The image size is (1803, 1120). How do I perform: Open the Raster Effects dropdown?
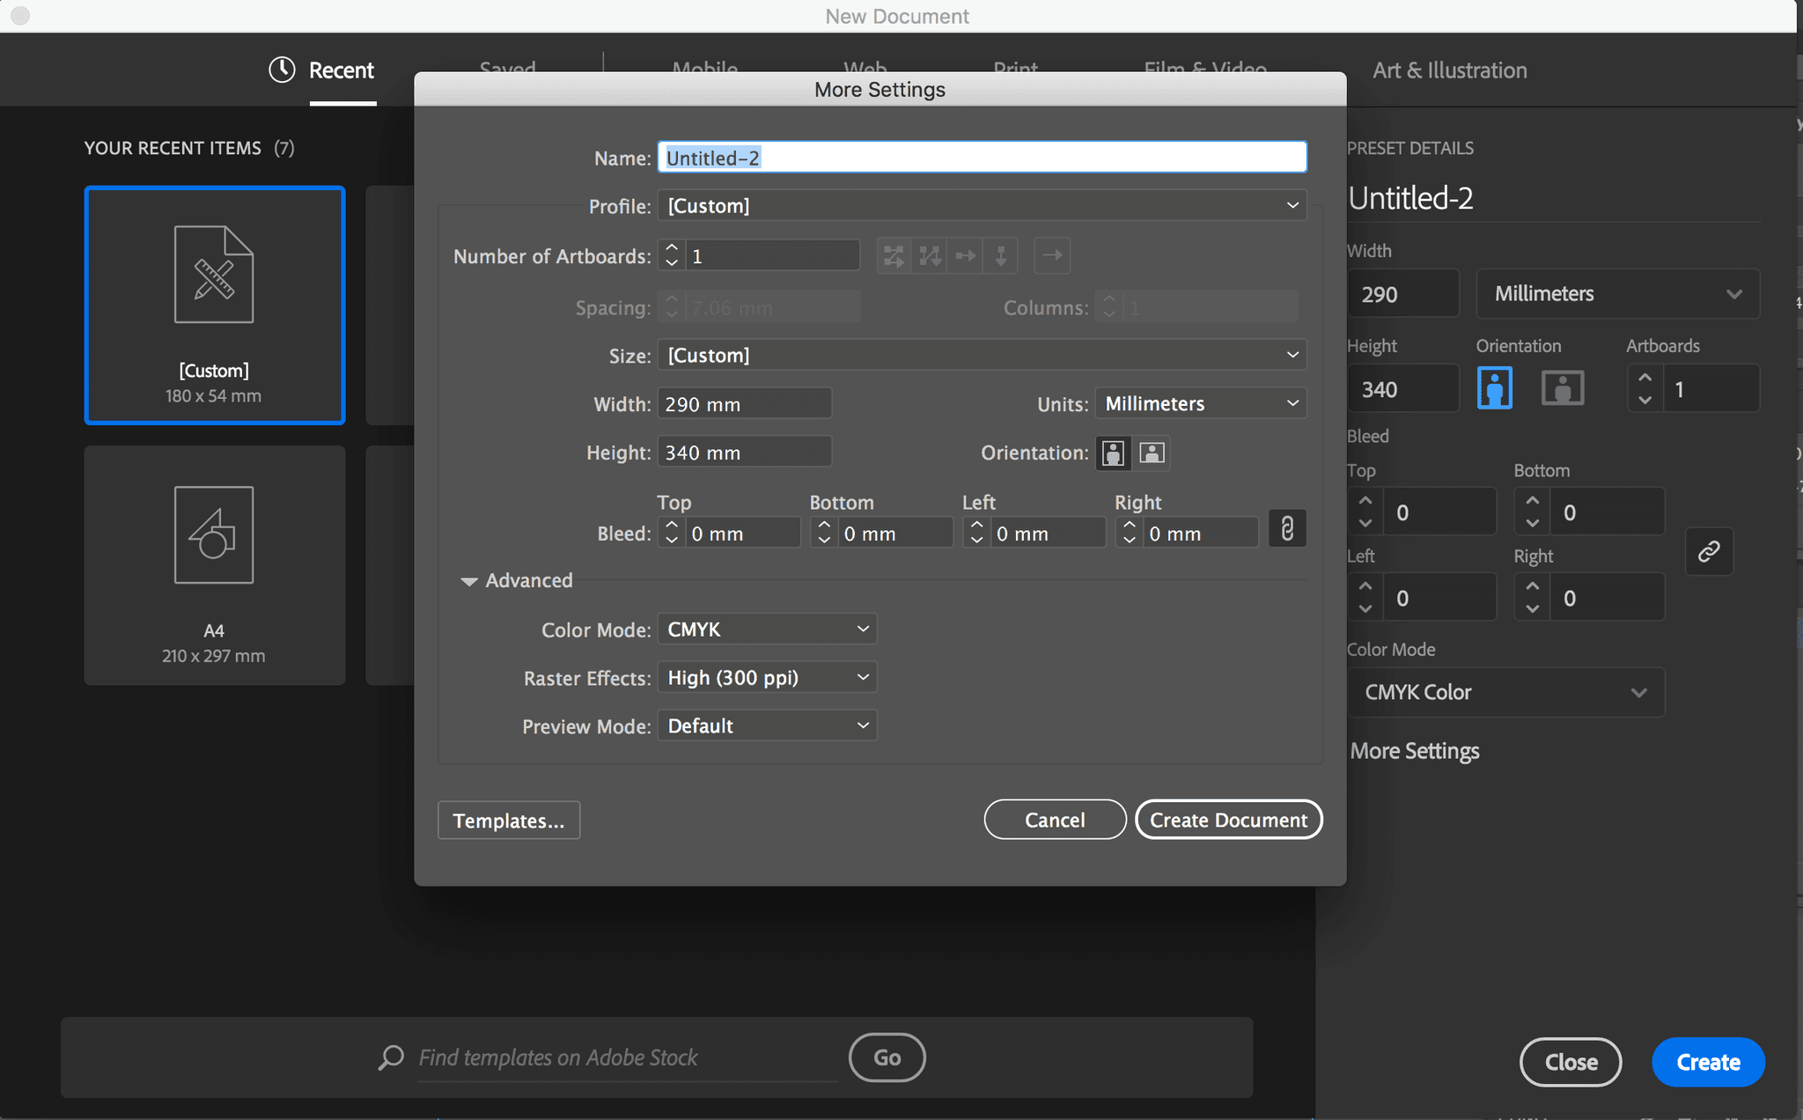click(767, 677)
